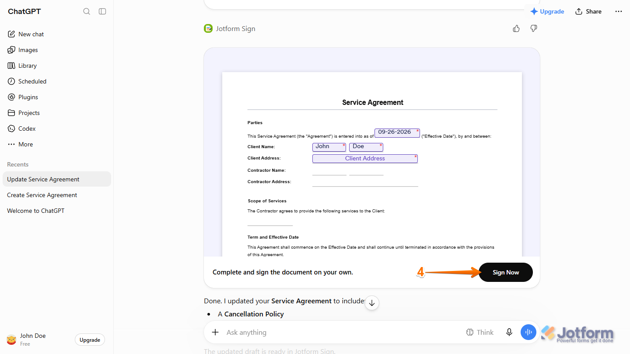
Task: Click the scroll-to-bottom arrow button
Action: coord(372,302)
